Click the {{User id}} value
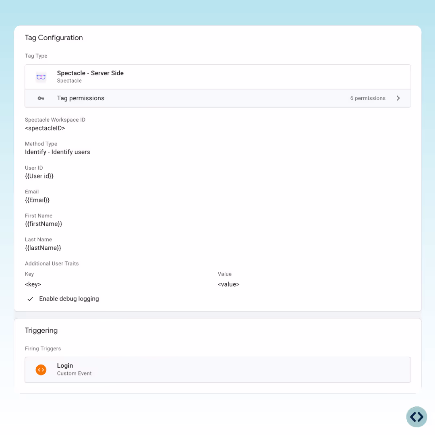435x435 pixels. pos(39,176)
